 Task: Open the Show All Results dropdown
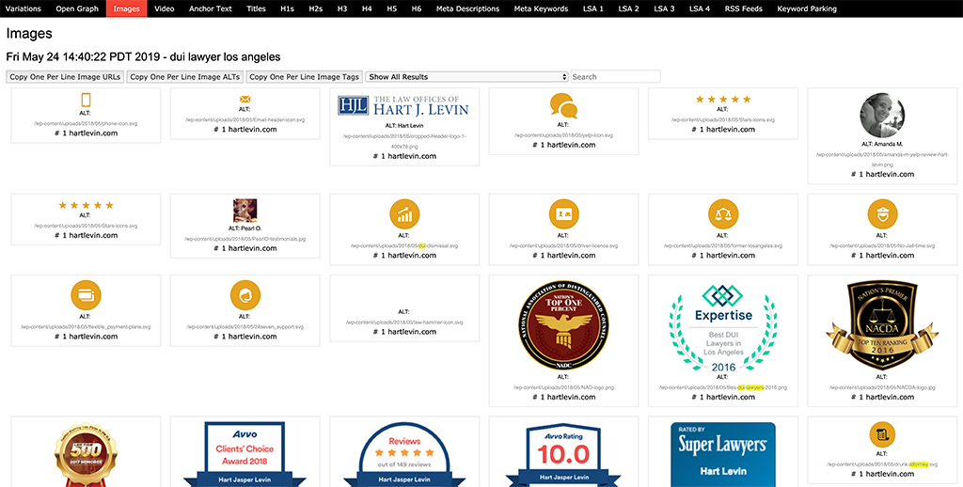(x=466, y=77)
